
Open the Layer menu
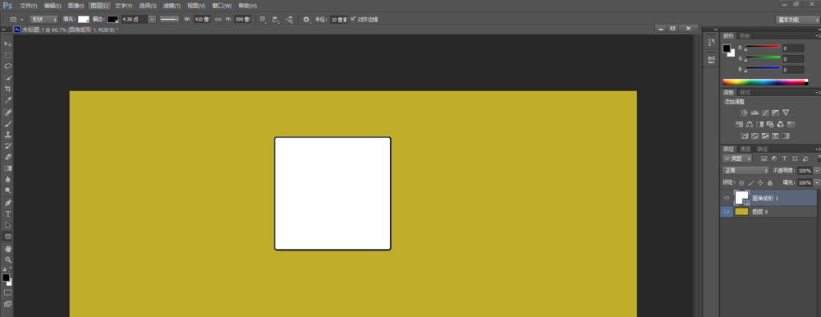coord(99,6)
